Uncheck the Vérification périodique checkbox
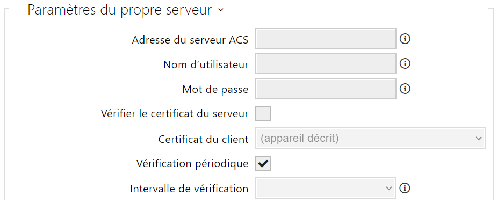The image size is (497, 202). click(263, 163)
